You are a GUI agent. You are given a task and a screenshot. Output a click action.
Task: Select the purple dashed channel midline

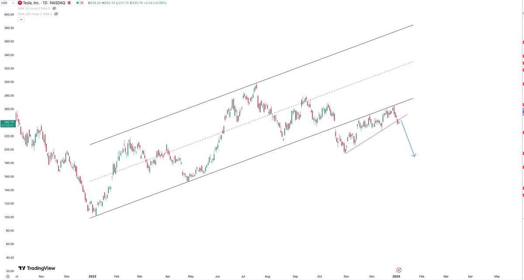click(x=251, y=122)
